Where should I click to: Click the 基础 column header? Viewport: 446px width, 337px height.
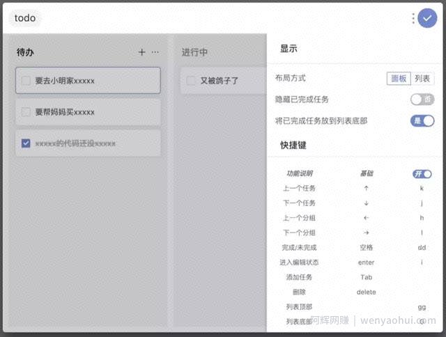tap(367, 173)
